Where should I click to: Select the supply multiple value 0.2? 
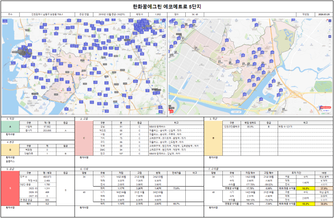(47, 204)
